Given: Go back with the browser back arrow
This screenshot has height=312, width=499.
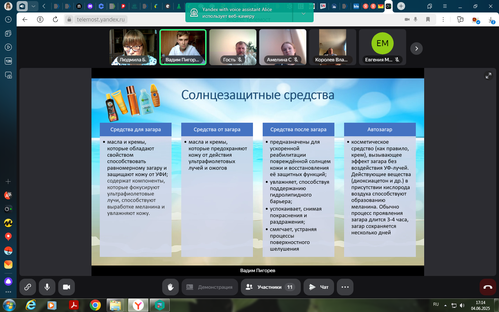Looking at the screenshot, I should (25, 19).
